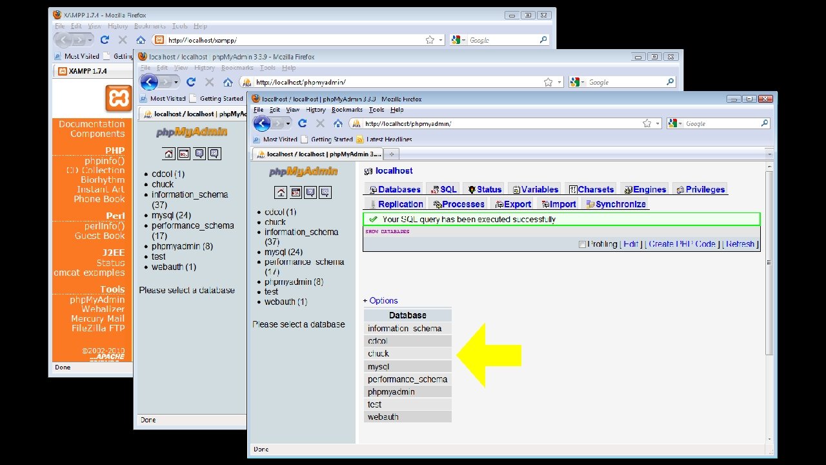Open the Privileges tab
This screenshot has height=465, width=826.
(700, 189)
